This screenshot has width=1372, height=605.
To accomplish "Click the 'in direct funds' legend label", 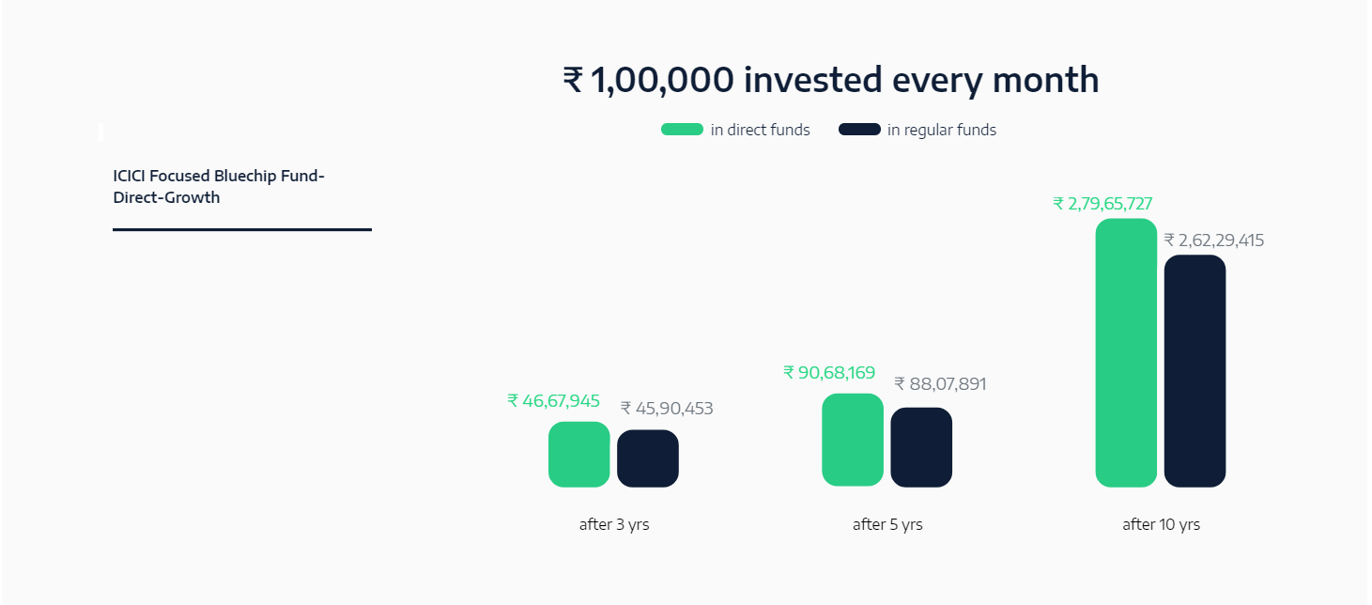I will pyautogui.click(x=760, y=130).
